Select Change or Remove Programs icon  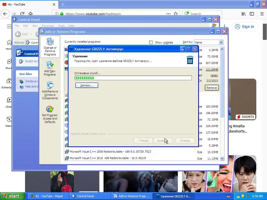click(50, 47)
